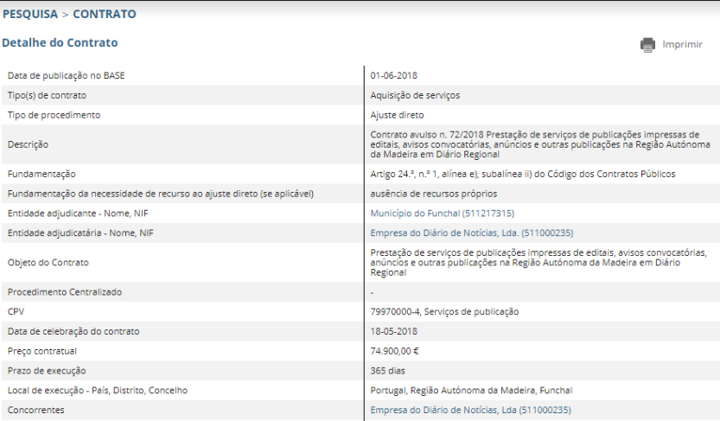Select price 74.900,00 €
Viewport: 720px width, 421px height.
click(x=394, y=351)
